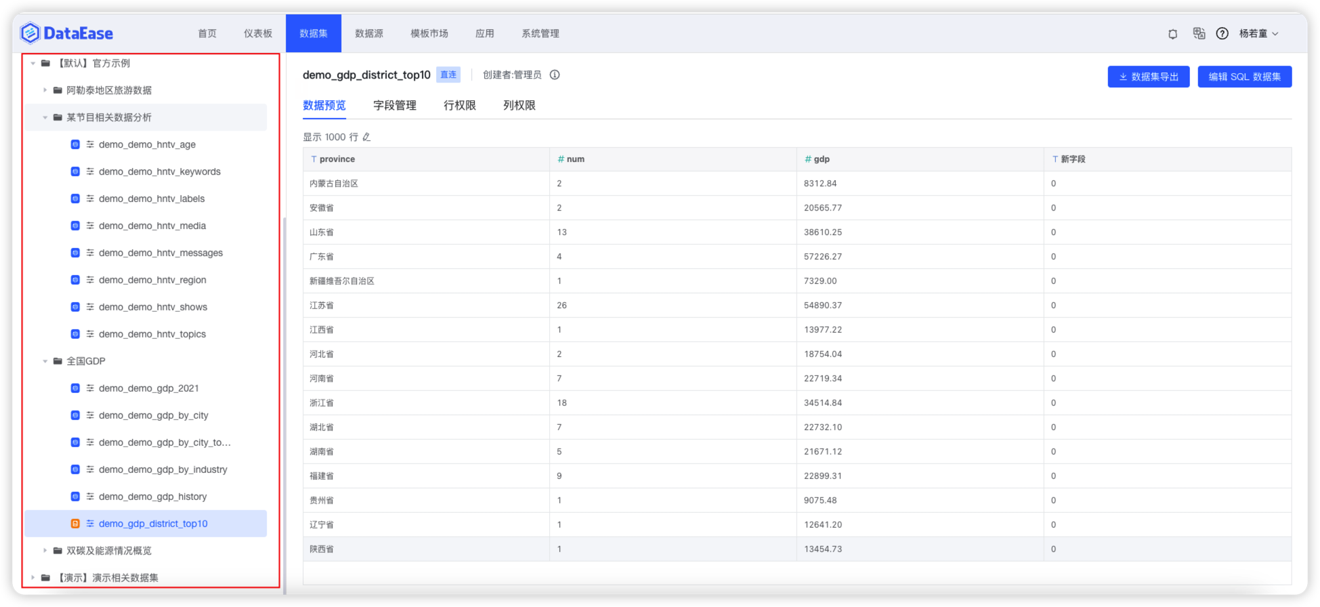Click the DataEase logo
1320x607 pixels.
pos(66,33)
